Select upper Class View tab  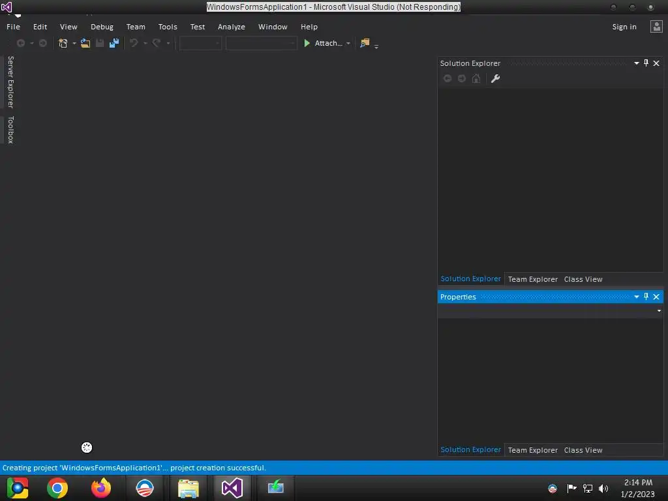[x=583, y=279]
